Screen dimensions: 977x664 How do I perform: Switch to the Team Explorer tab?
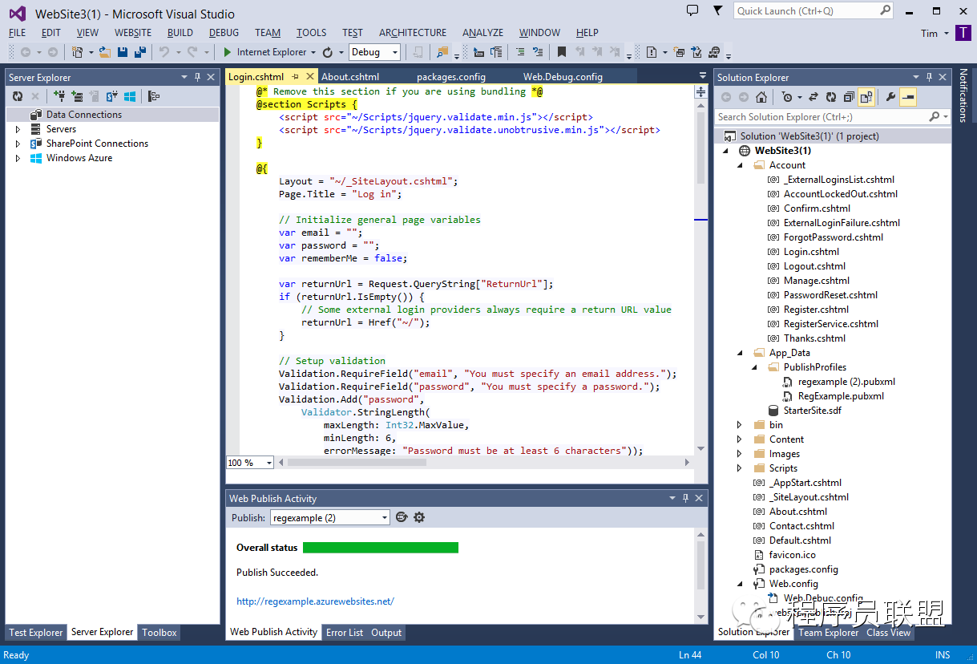[x=829, y=632]
